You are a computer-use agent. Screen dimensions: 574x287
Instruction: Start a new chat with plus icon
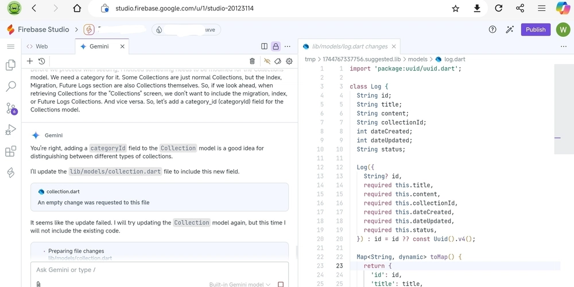click(x=30, y=61)
